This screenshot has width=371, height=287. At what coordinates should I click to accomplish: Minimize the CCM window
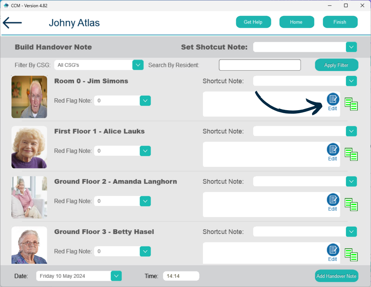(330, 6)
